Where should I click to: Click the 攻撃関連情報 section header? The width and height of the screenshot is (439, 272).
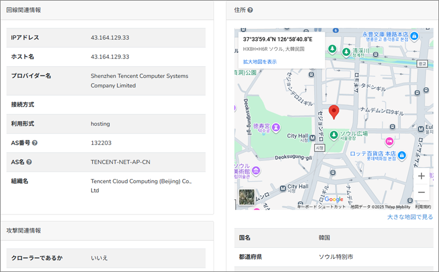tap(24, 230)
